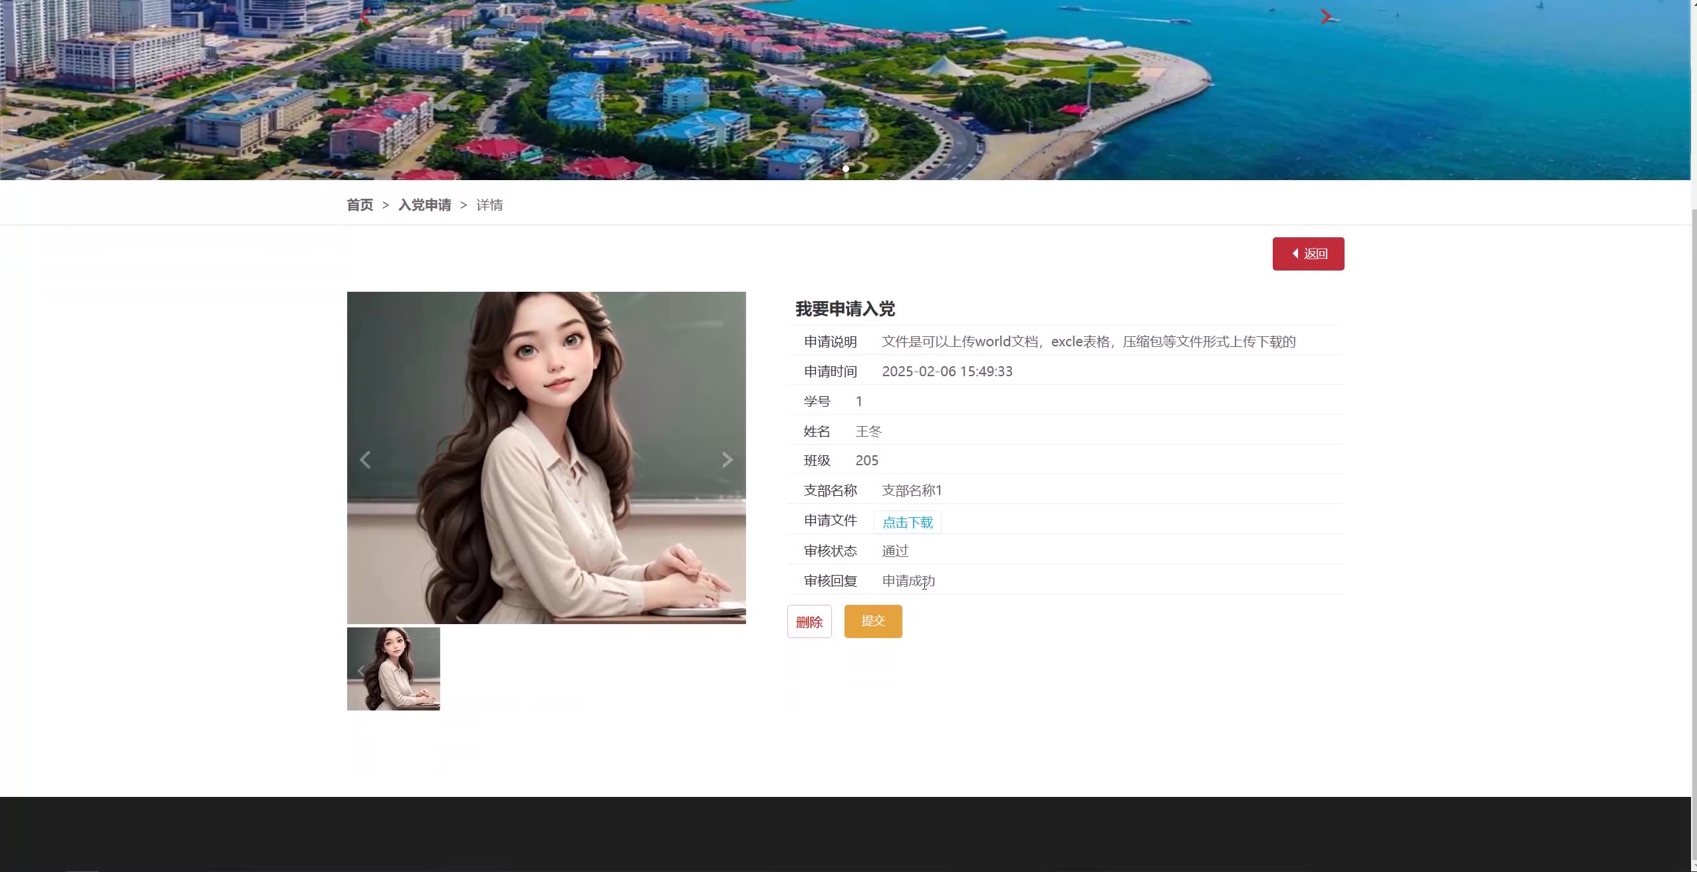Select the white banner carousel indicator dot
Image resolution: width=1697 pixels, height=872 pixels.
point(845,169)
